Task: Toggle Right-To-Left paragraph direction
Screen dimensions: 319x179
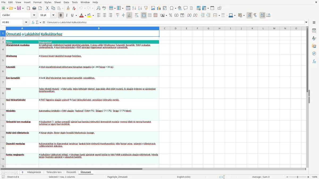Action: [x=255, y=15]
